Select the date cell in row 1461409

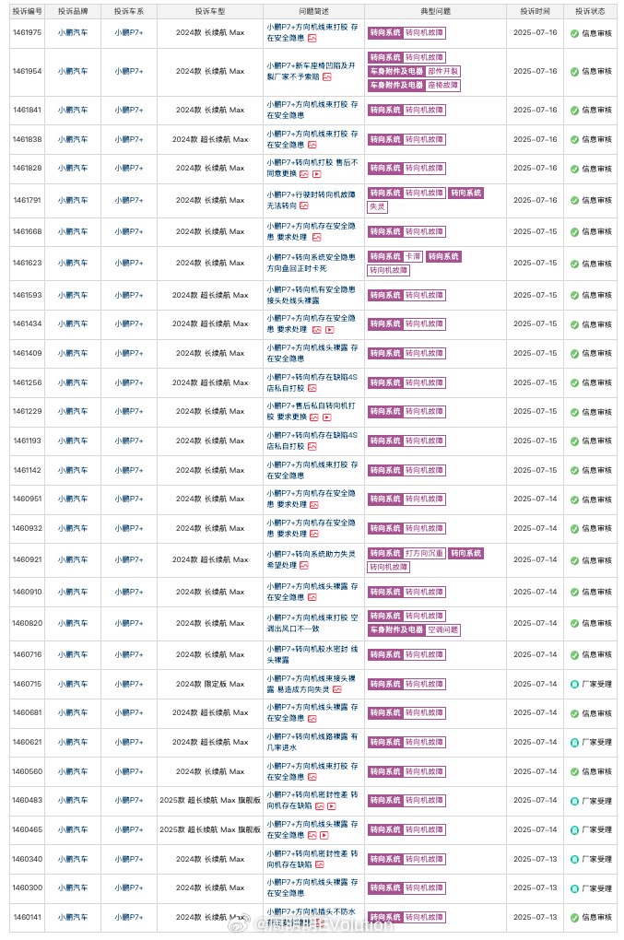[x=535, y=354]
